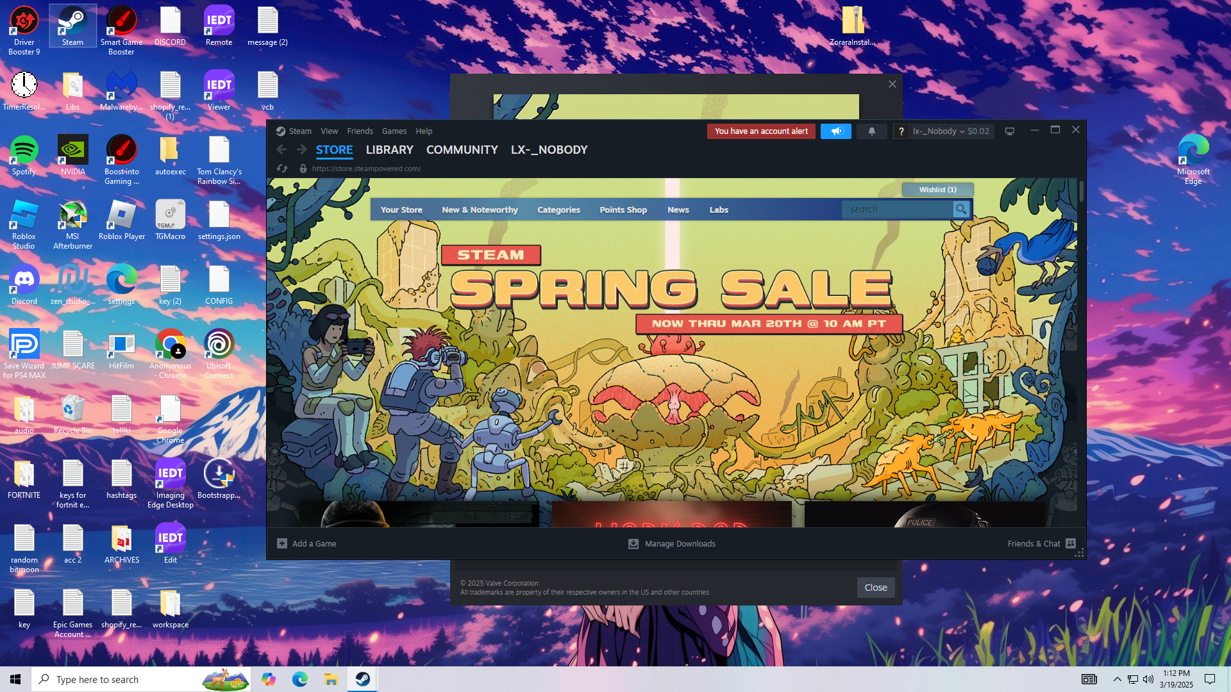
Task: Expand the Categories store menu
Action: (x=558, y=210)
